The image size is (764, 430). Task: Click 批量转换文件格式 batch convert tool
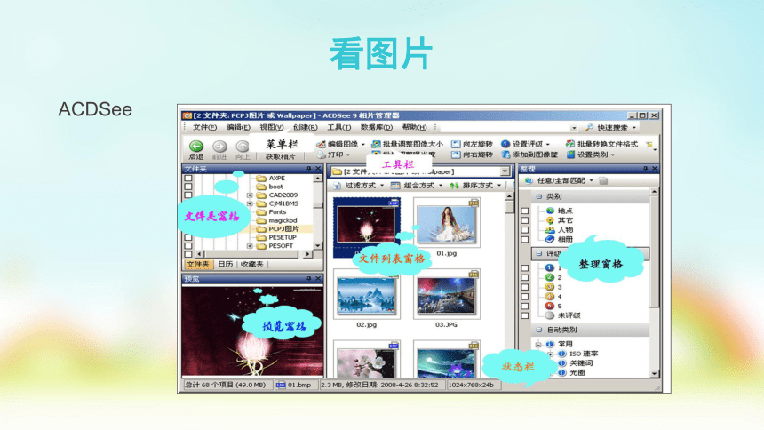(601, 144)
